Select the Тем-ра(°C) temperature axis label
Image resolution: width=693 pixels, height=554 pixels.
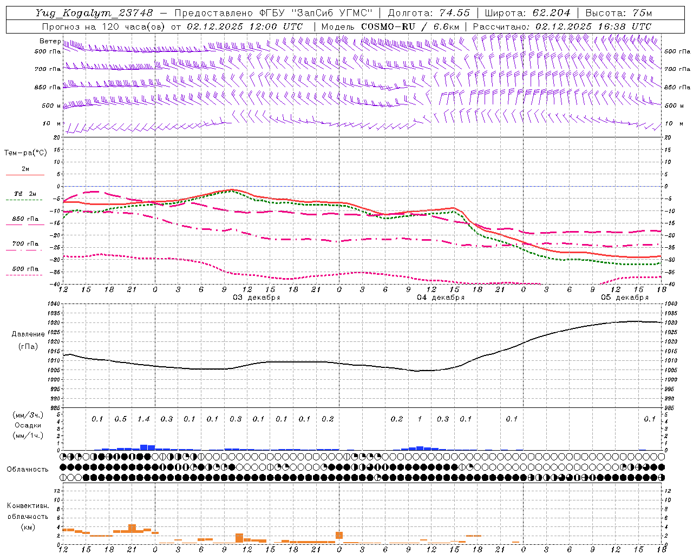coord(25,153)
